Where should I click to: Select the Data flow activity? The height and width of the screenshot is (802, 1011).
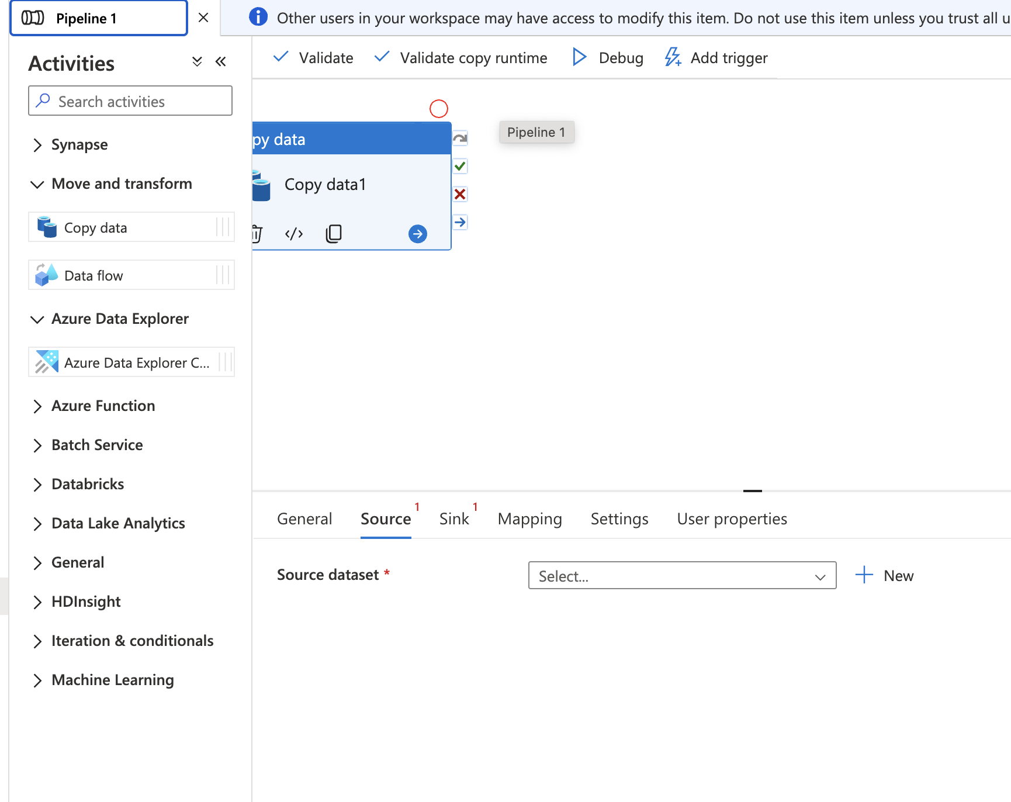pos(131,275)
